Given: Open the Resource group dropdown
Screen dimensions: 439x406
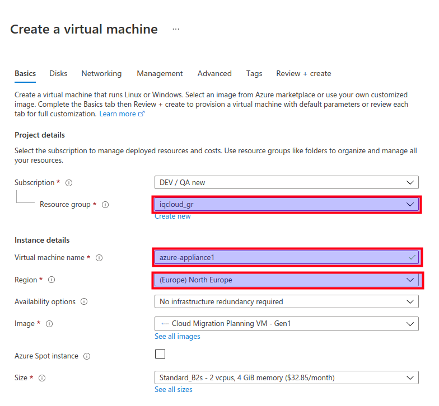Looking at the screenshot, I should [287, 205].
